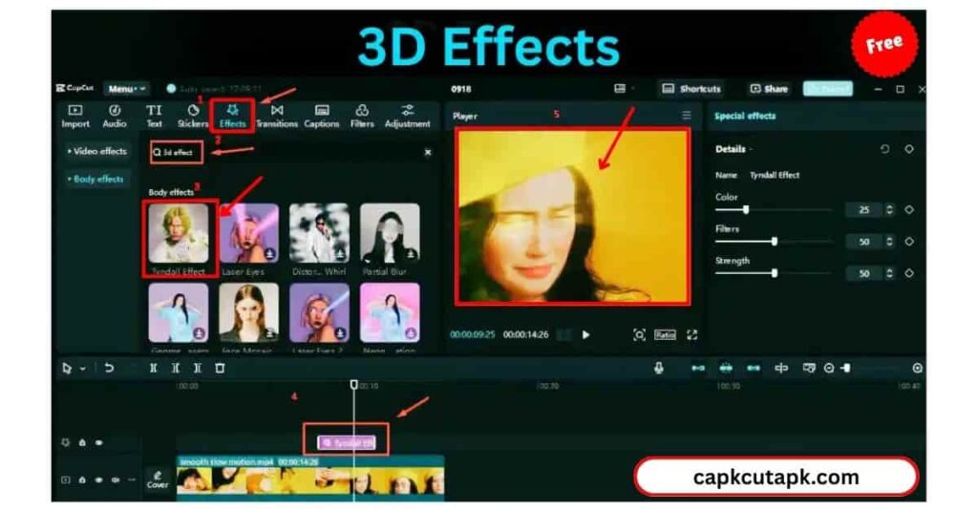978x512 pixels.
Task: Add a keyframe for Strength
Action: tap(909, 273)
